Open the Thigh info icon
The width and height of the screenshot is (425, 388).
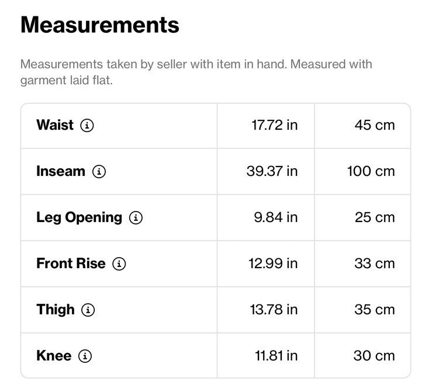tap(88, 310)
